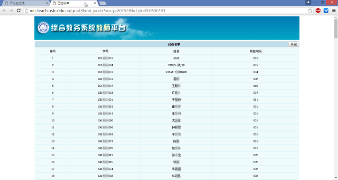Open the user profile icon in title bar
This screenshot has width=338, height=180.
[x=308, y=2]
